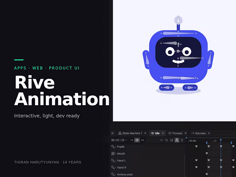Select the Mouth row label

121,153
